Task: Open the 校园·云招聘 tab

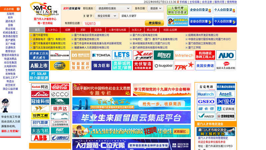Action: [x=170, y=30]
